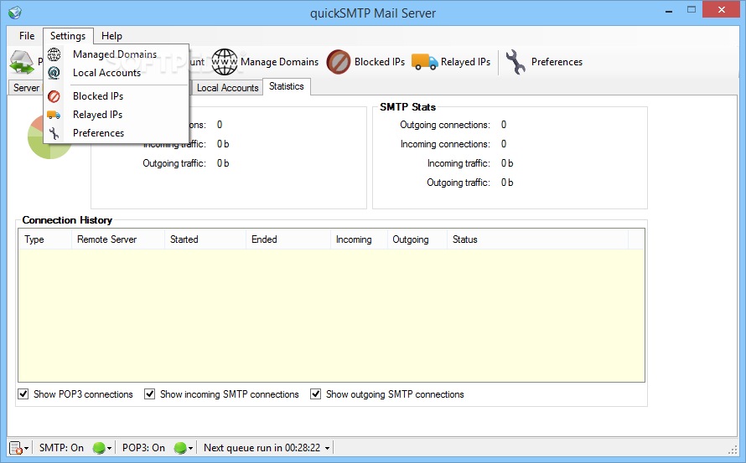Click the red Blocked IPs icon in Settings menu
This screenshot has height=463, width=746.
54,96
